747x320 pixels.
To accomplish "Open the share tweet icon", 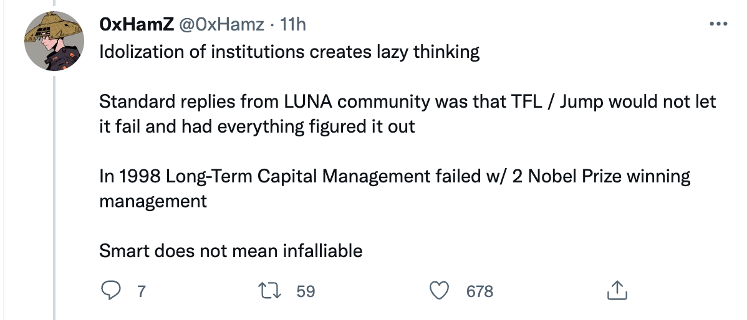I will [x=615, y=290].
